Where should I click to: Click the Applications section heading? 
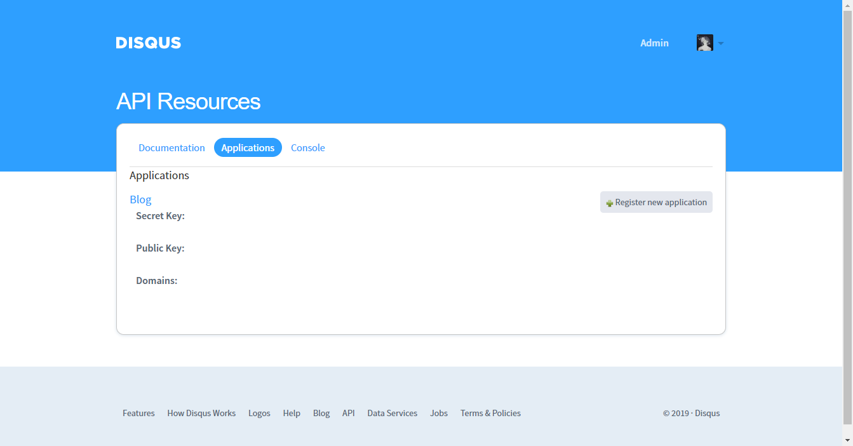click(x=159, y=175)
